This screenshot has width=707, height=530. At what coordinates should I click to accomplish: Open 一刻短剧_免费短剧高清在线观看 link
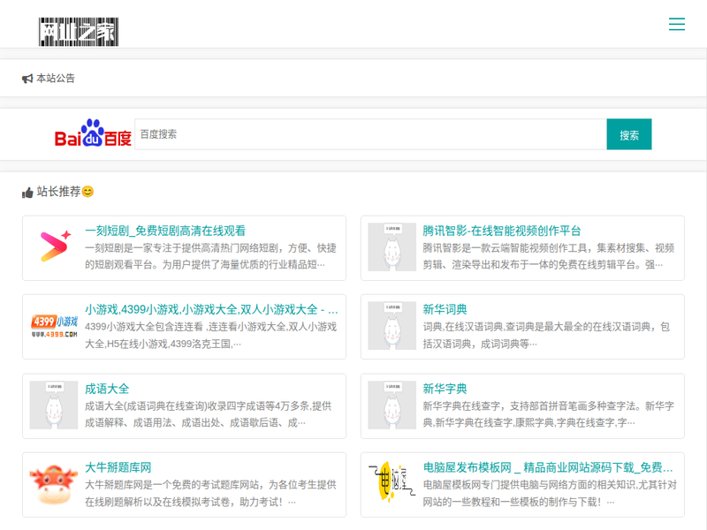(x=165, y=231)
